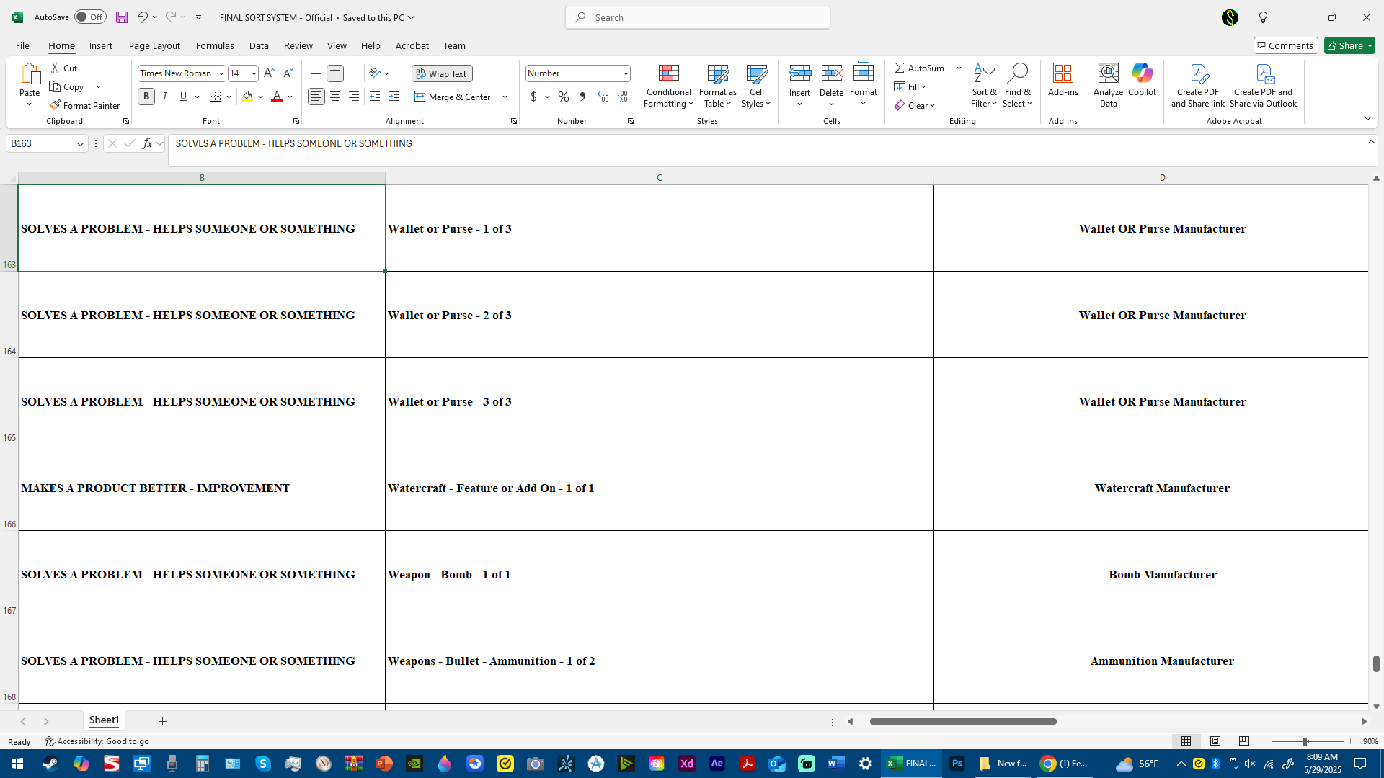This screenshot has width=1384, height=778.
Task: Open the Name Box dropdown arrow
Action: [x=80, y=144]
